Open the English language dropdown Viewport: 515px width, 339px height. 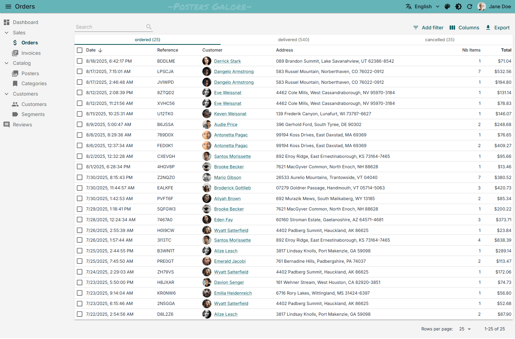(x=423, y=6)
